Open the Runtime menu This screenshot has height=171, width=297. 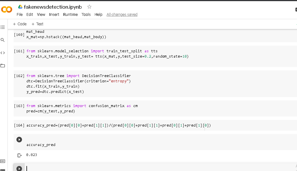70,14
